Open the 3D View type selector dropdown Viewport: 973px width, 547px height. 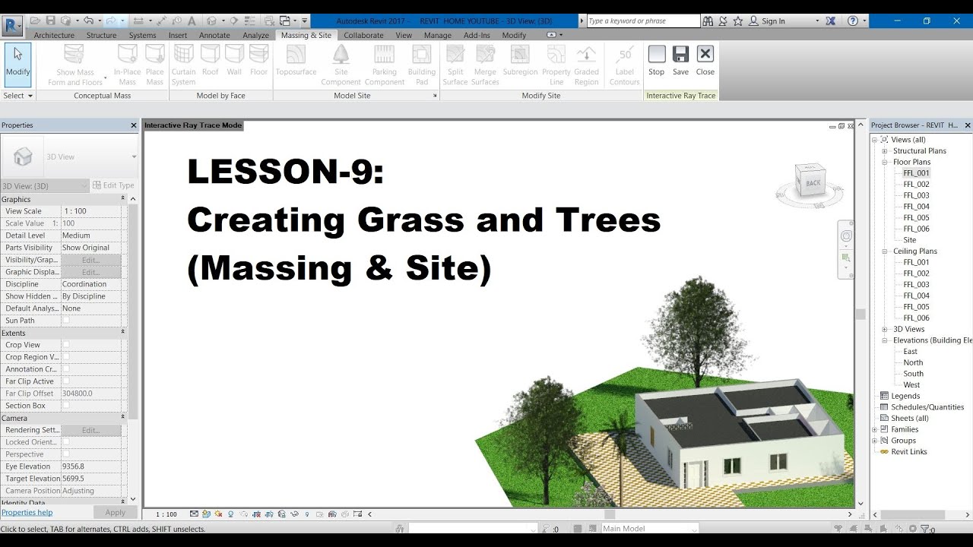[x=69, y=157]
